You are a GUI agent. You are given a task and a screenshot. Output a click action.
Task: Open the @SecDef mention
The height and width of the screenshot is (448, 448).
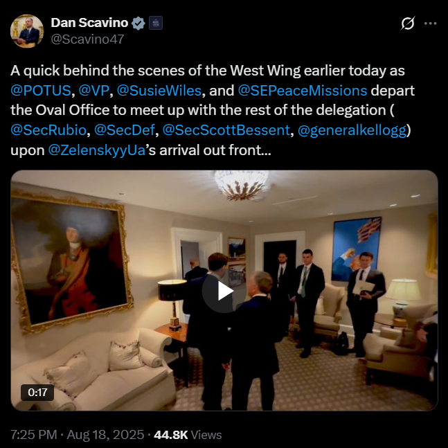click(124, 130)
